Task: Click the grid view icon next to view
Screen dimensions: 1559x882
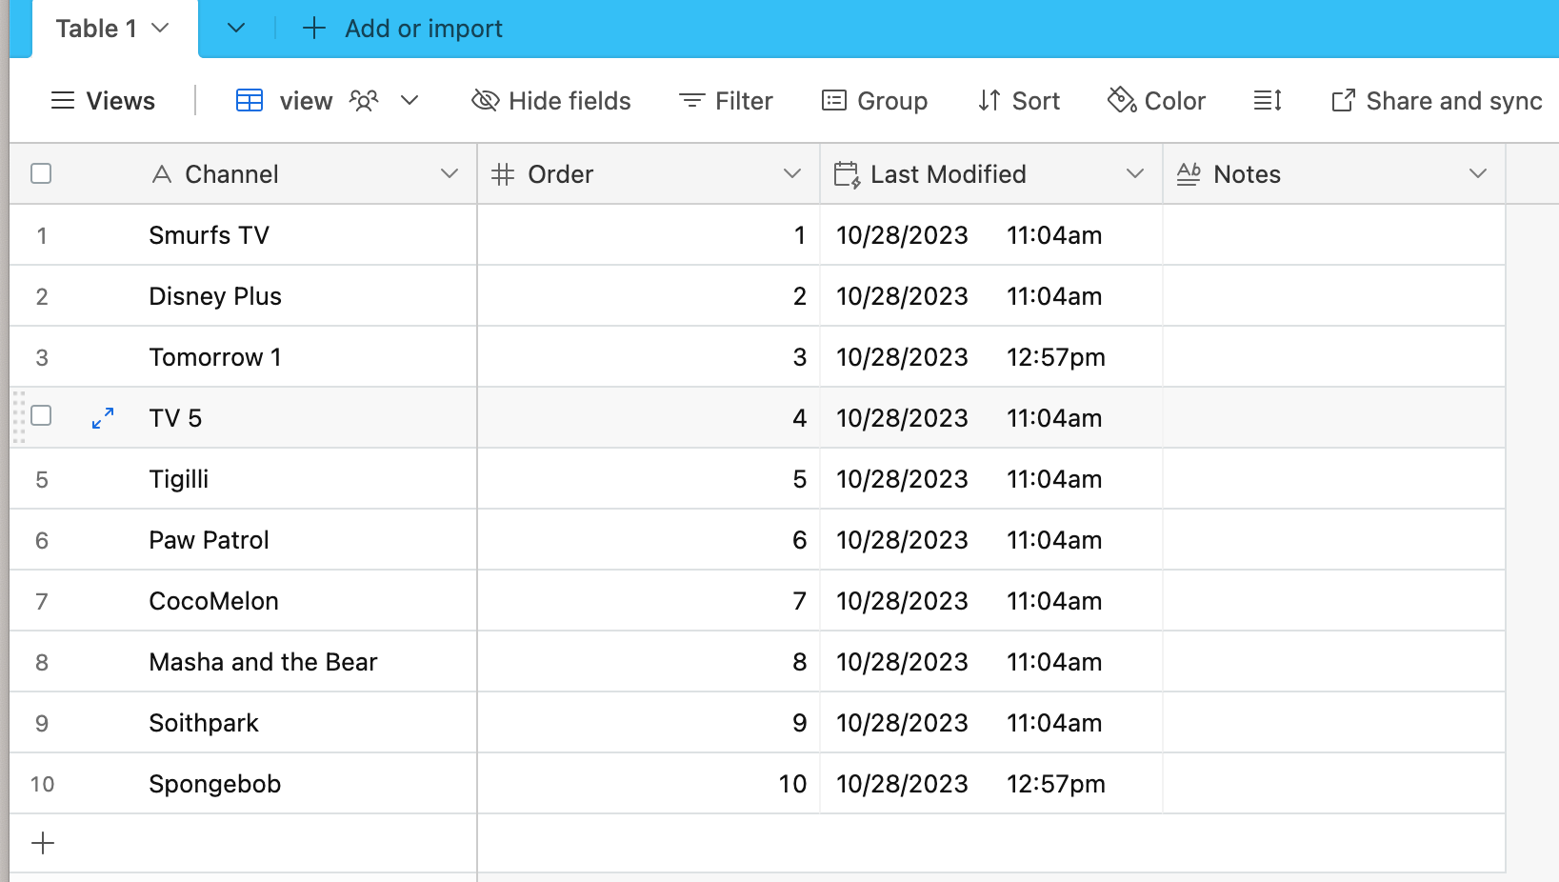Action: 250,101
